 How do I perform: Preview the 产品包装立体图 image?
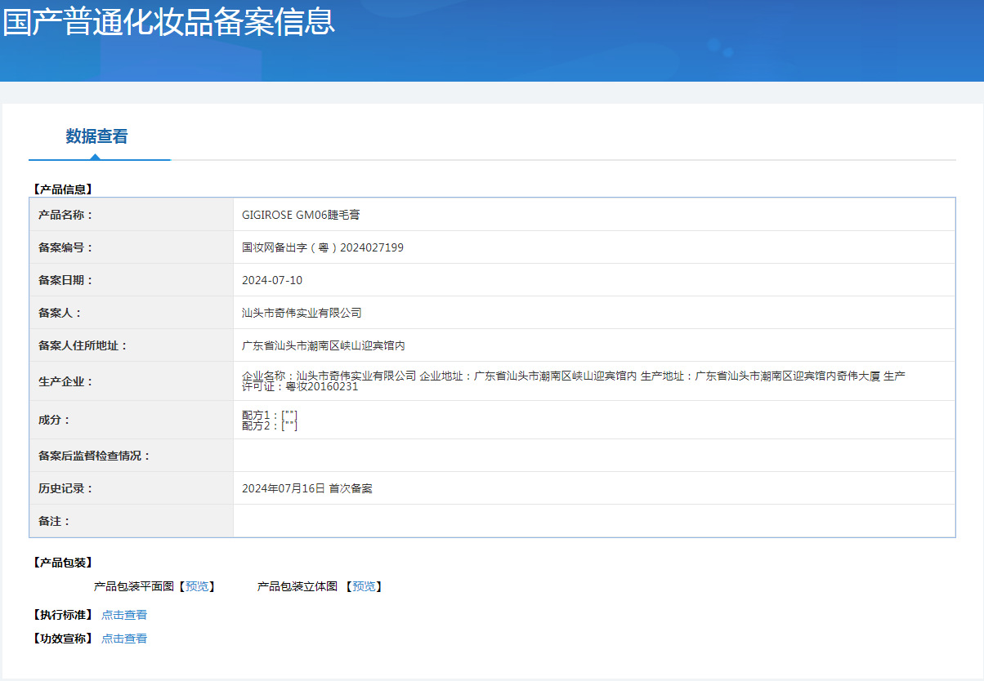(x=364, y=586)
